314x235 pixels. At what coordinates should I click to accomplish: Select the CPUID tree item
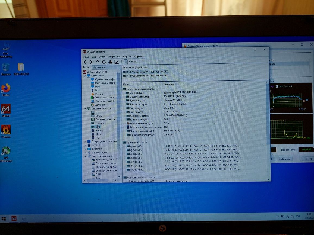97,116
